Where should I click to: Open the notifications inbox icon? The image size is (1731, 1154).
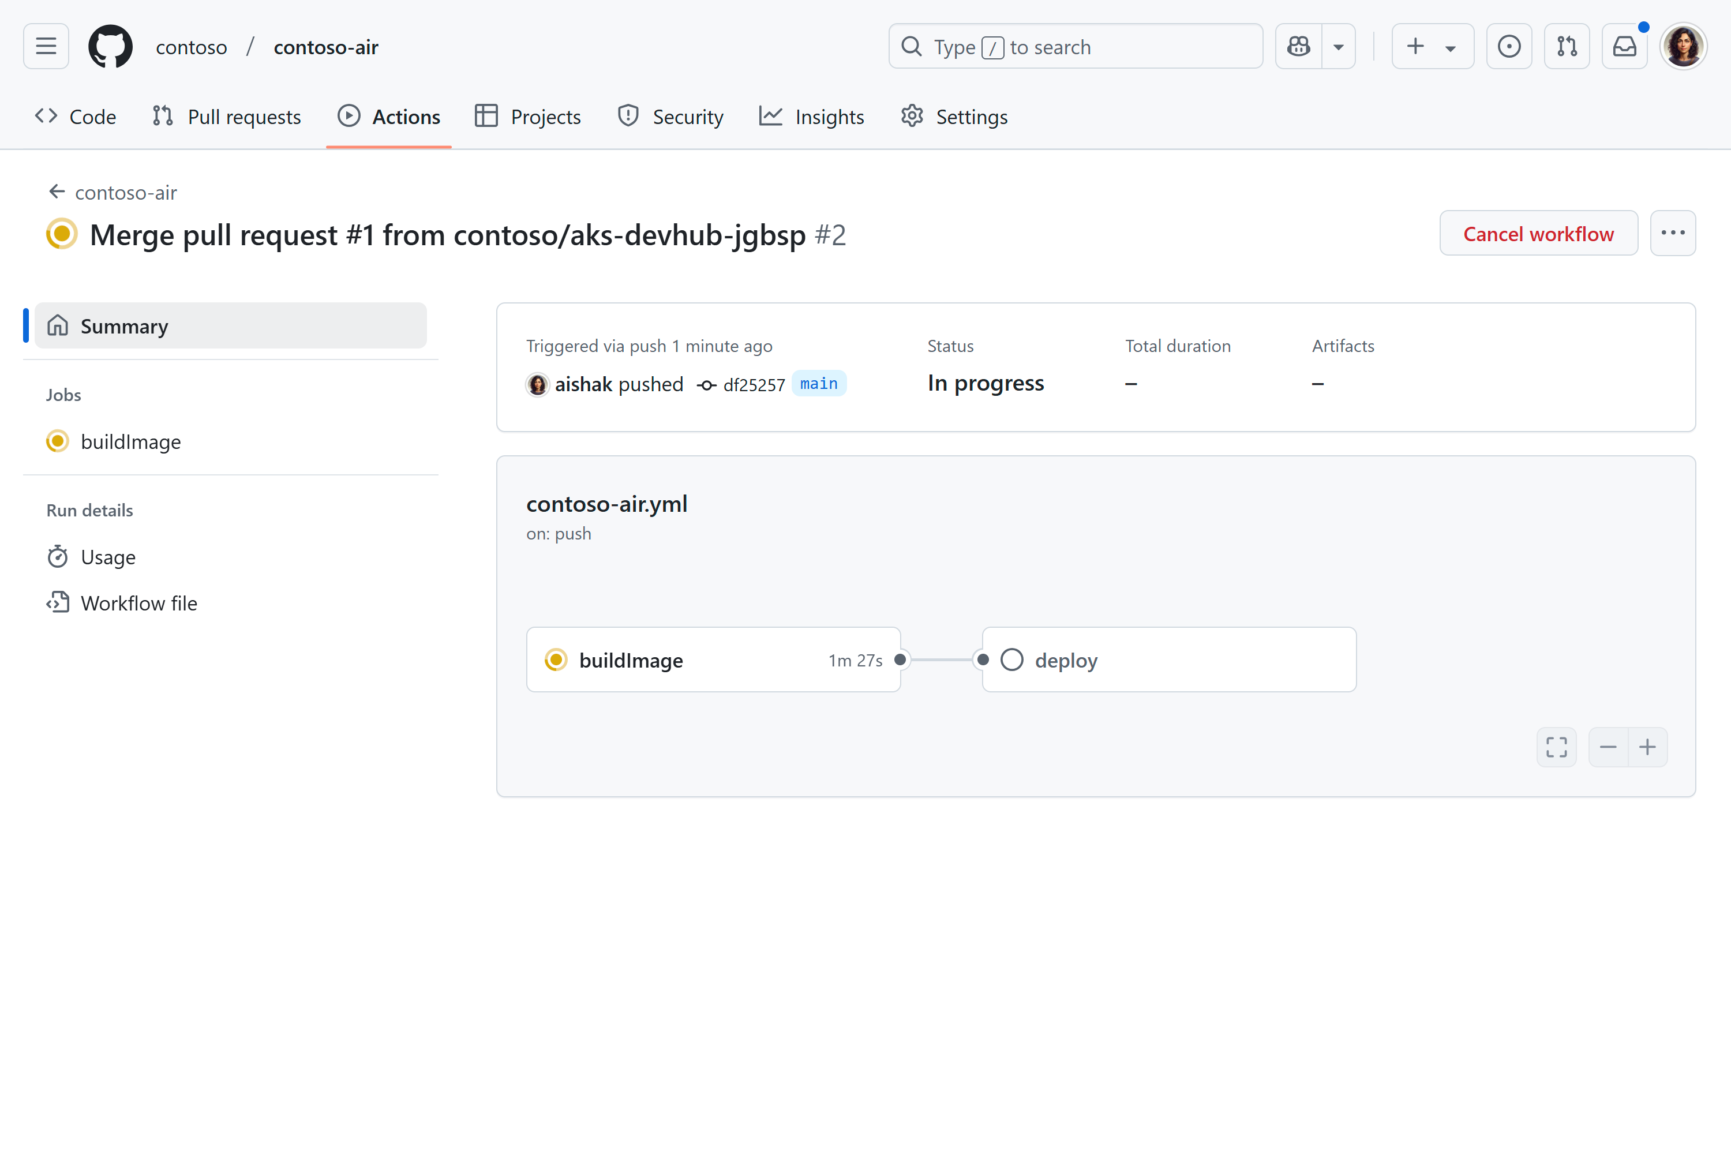coord(1624,46)
